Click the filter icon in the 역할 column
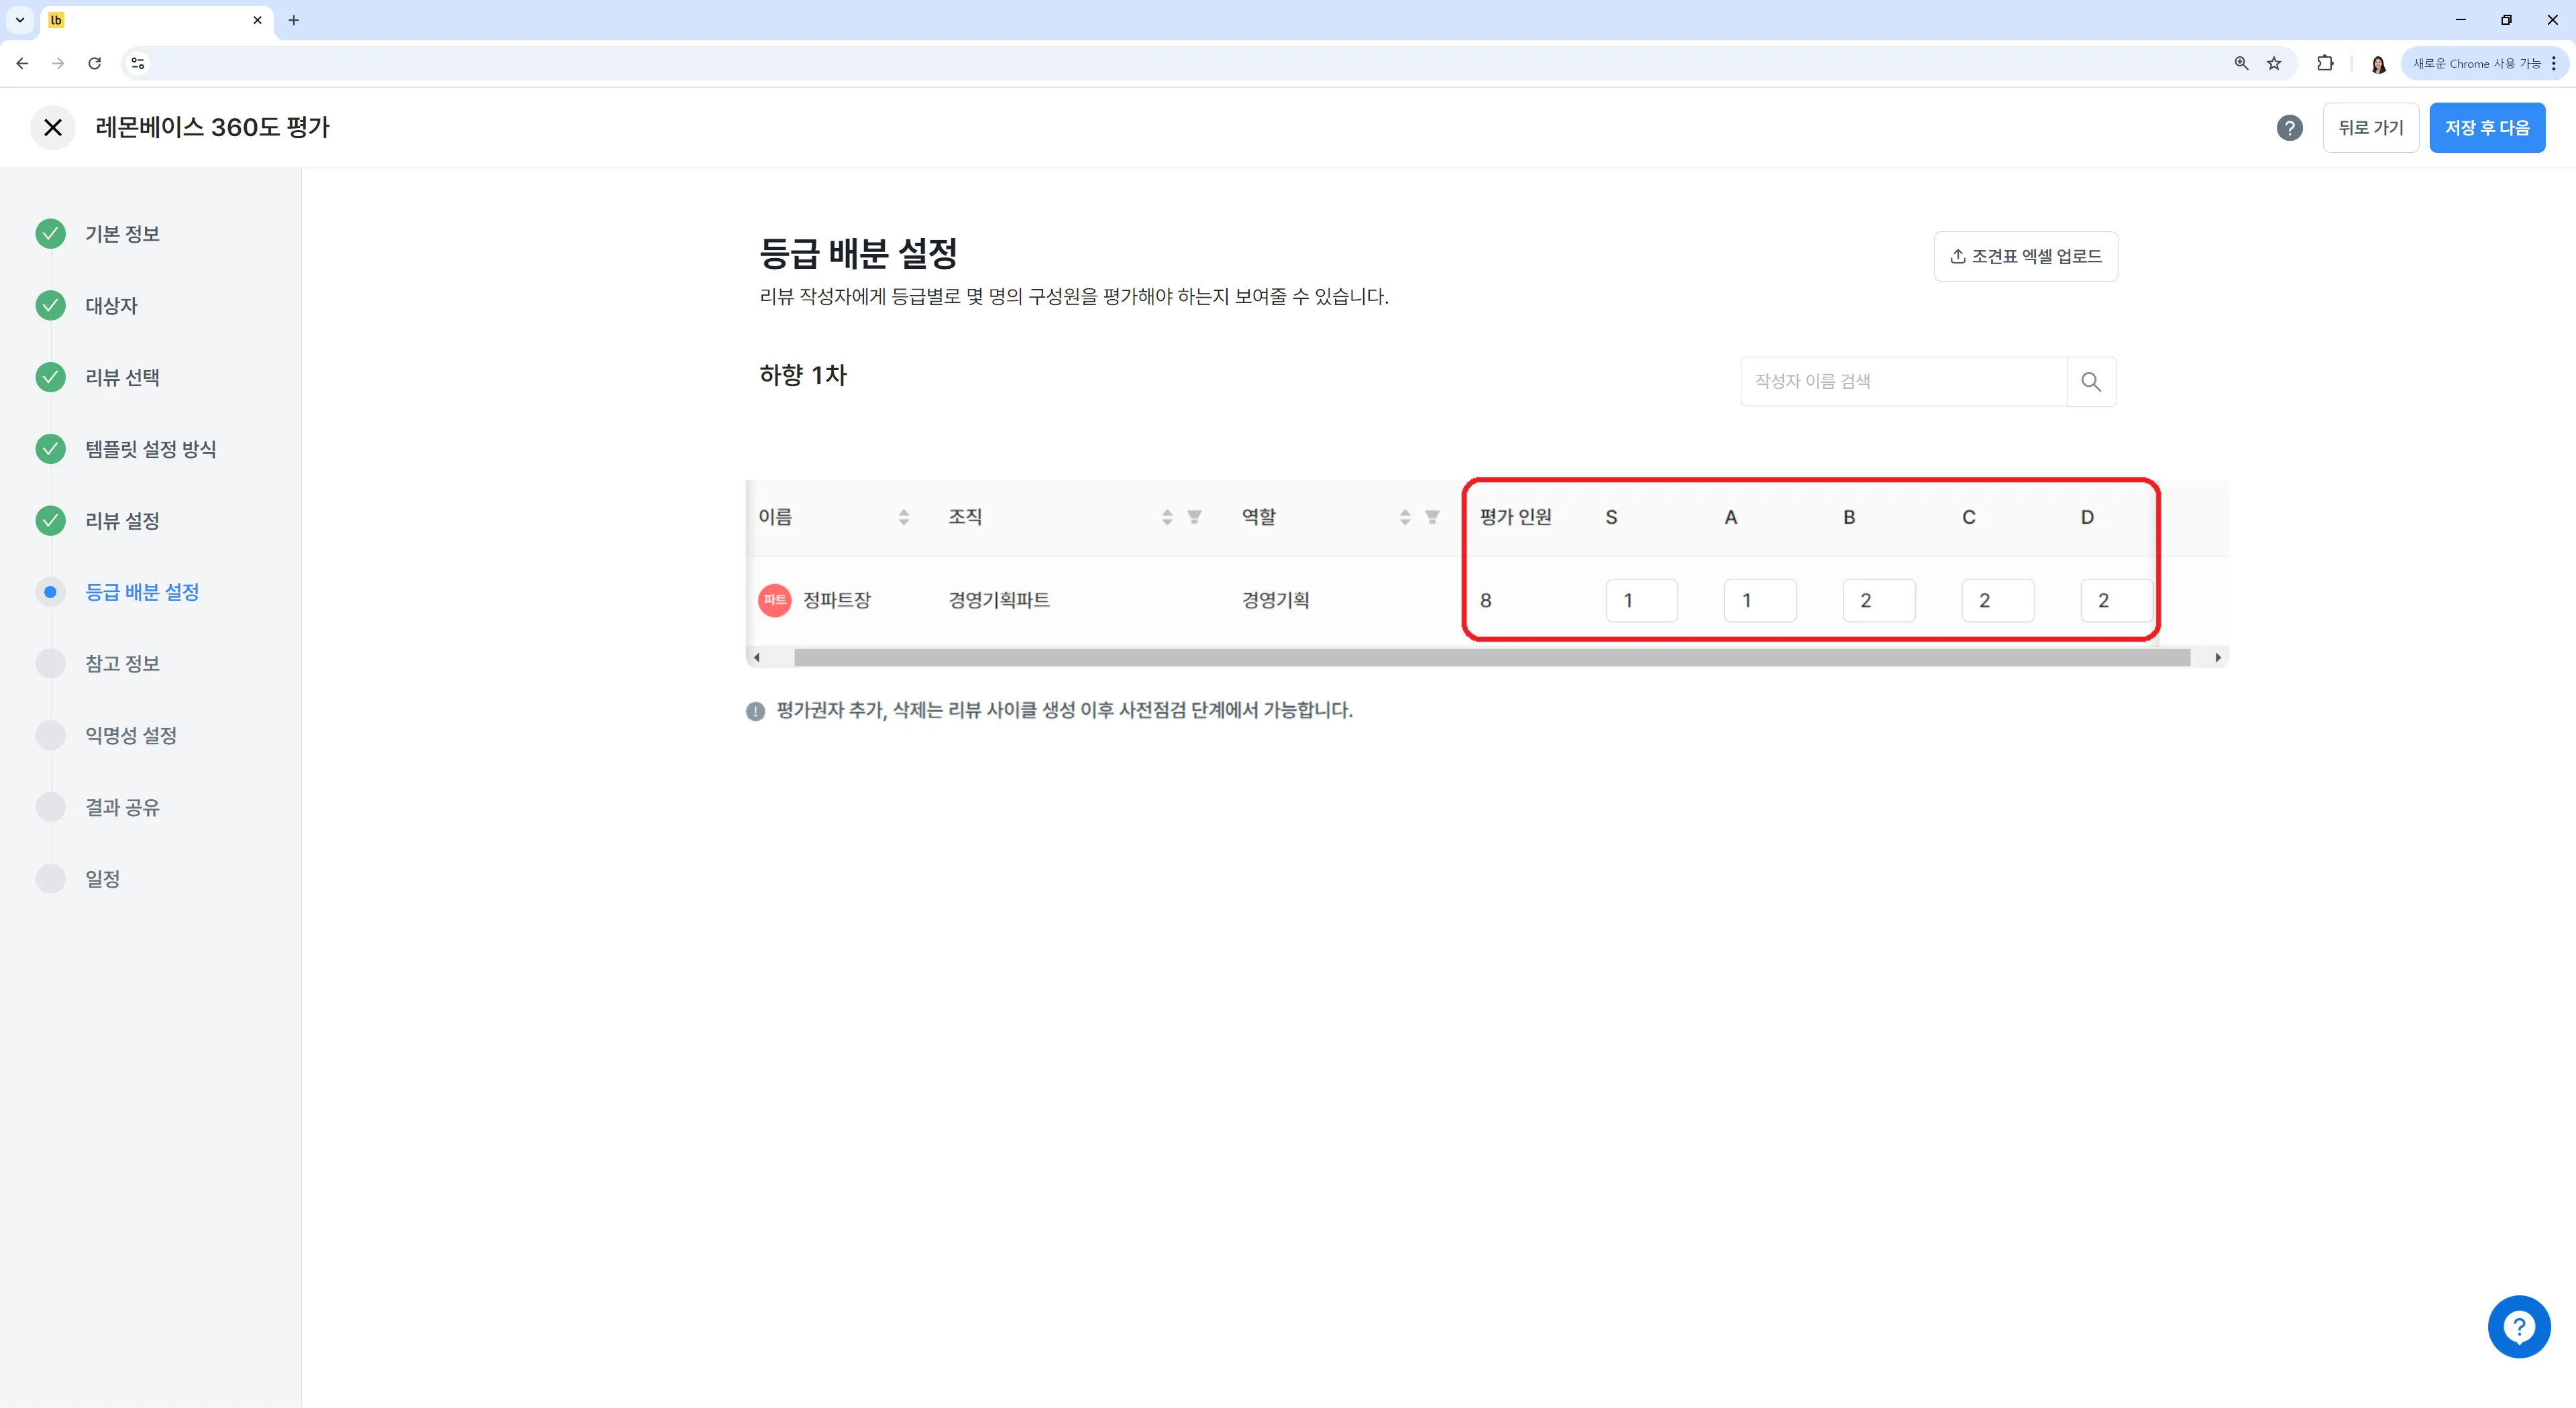Viewport: 2576px width, 1408px height. pos(1432,517)
